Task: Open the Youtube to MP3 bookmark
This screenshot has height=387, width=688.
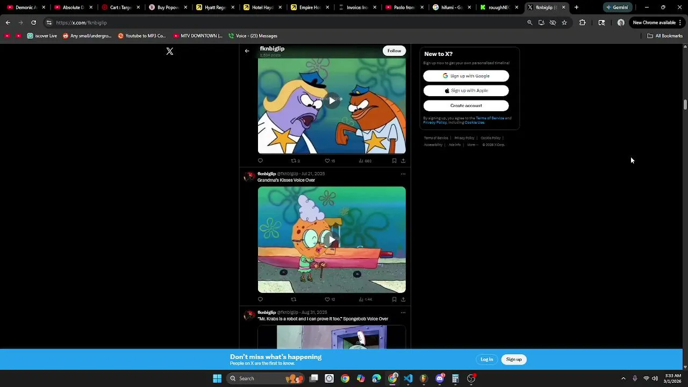Action: coord(142,36)
